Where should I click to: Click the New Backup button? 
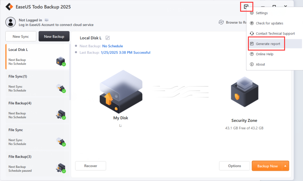[x=54, y=36]
